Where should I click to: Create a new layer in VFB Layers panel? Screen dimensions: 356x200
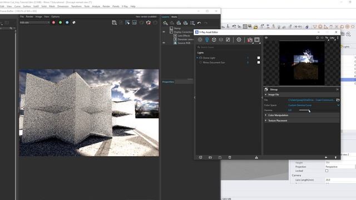(165, 23)
